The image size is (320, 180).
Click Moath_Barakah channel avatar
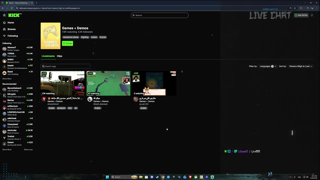click(90, 99)
